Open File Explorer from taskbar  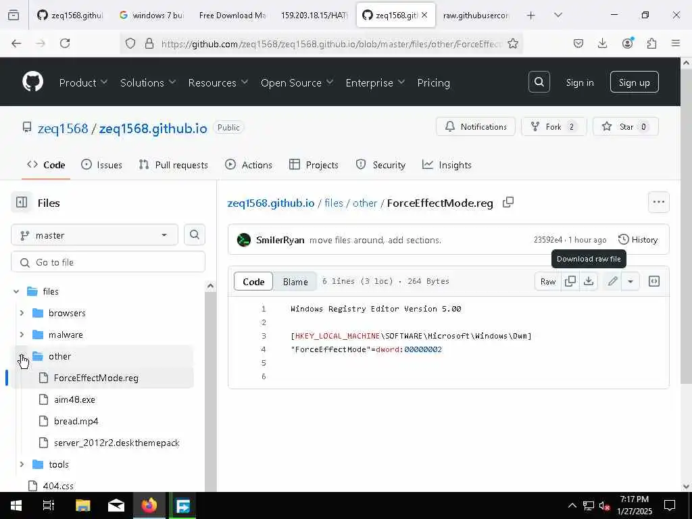[82, 505]
